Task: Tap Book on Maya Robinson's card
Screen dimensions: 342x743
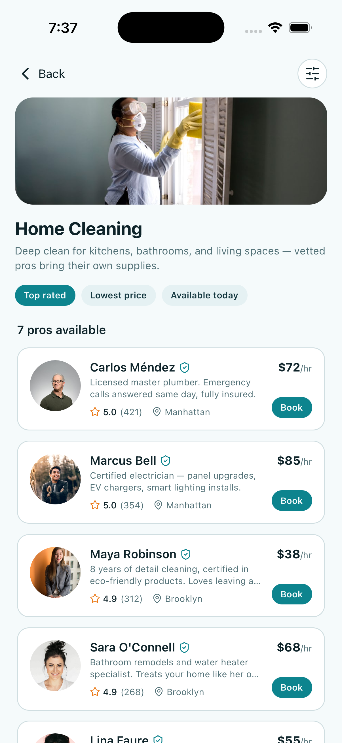Action: pyautogui.click(x=292, y=594)
